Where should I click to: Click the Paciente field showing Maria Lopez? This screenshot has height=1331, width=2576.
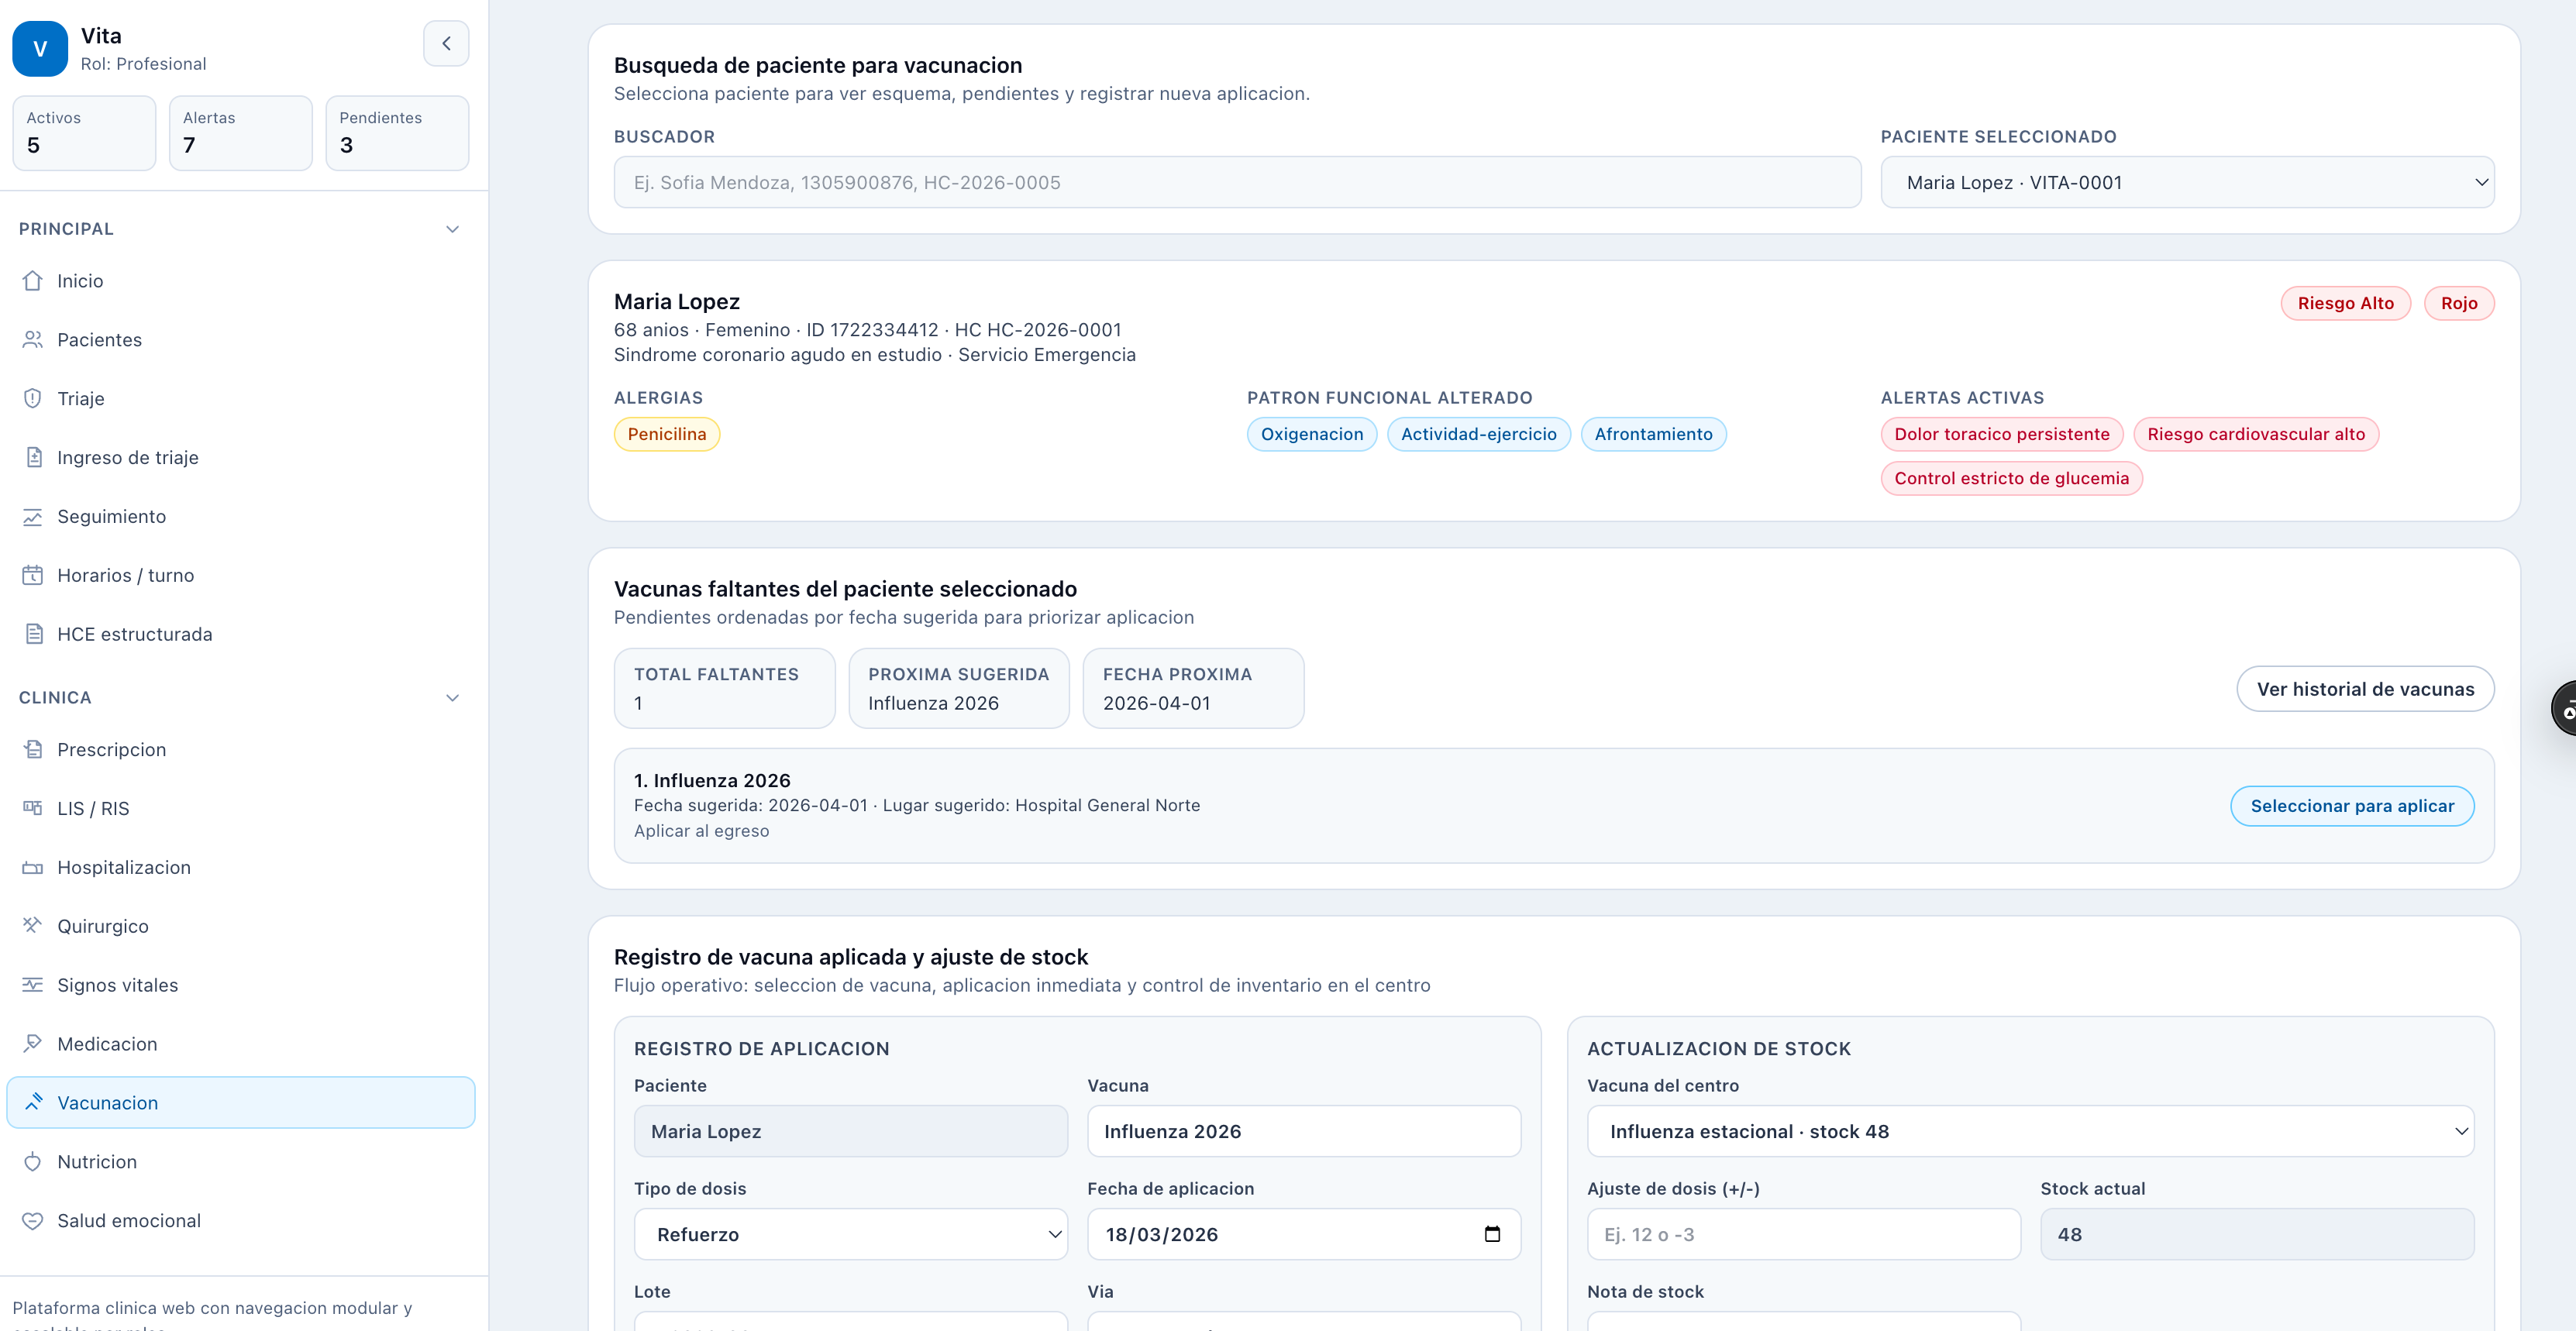850,1132
